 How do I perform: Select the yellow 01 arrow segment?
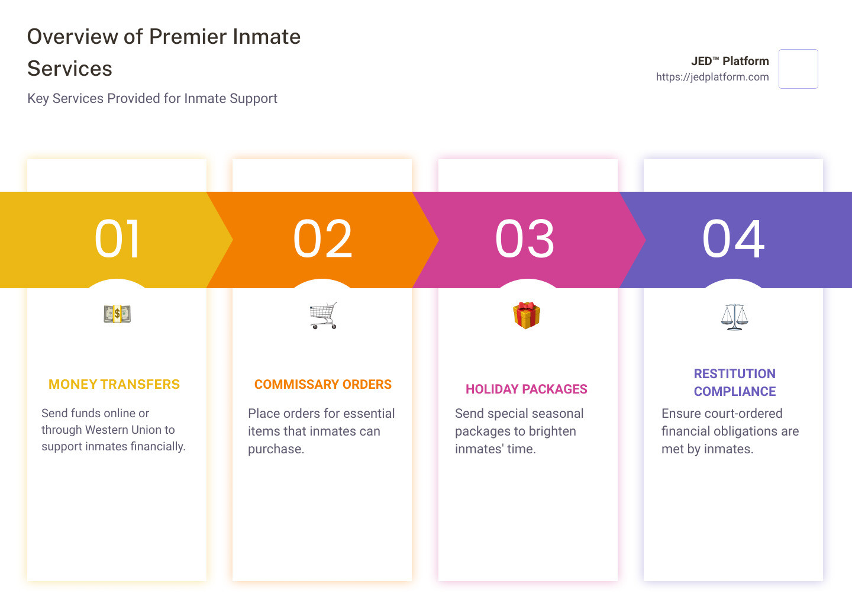click(x=116, y=240)
